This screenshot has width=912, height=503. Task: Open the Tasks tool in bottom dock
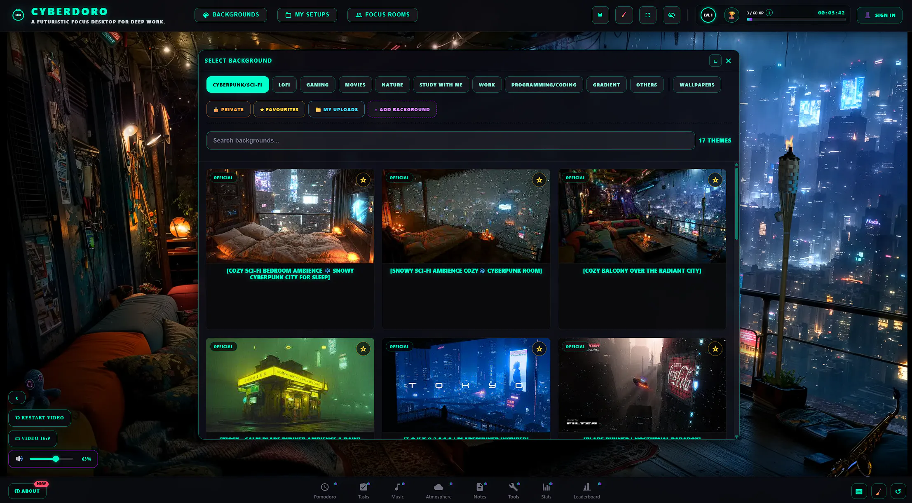pos(363,491)
